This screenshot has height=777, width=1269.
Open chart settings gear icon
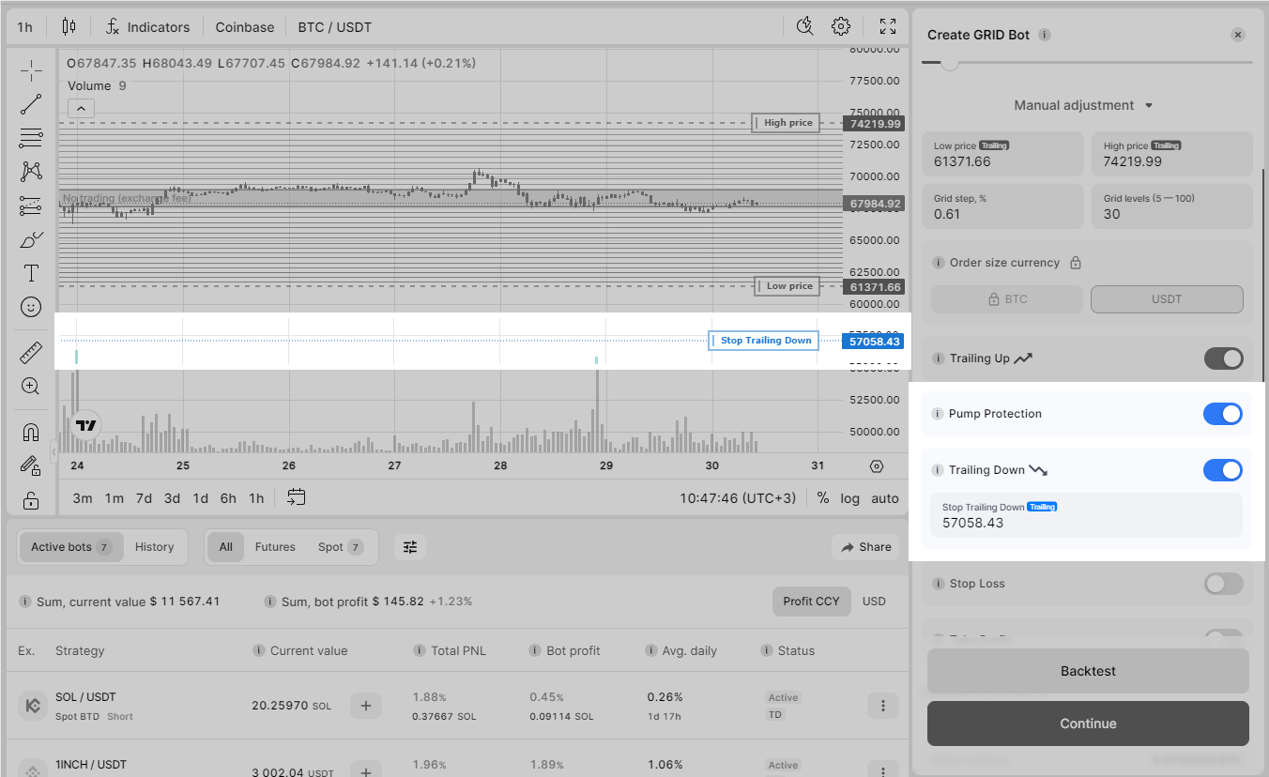841,26
